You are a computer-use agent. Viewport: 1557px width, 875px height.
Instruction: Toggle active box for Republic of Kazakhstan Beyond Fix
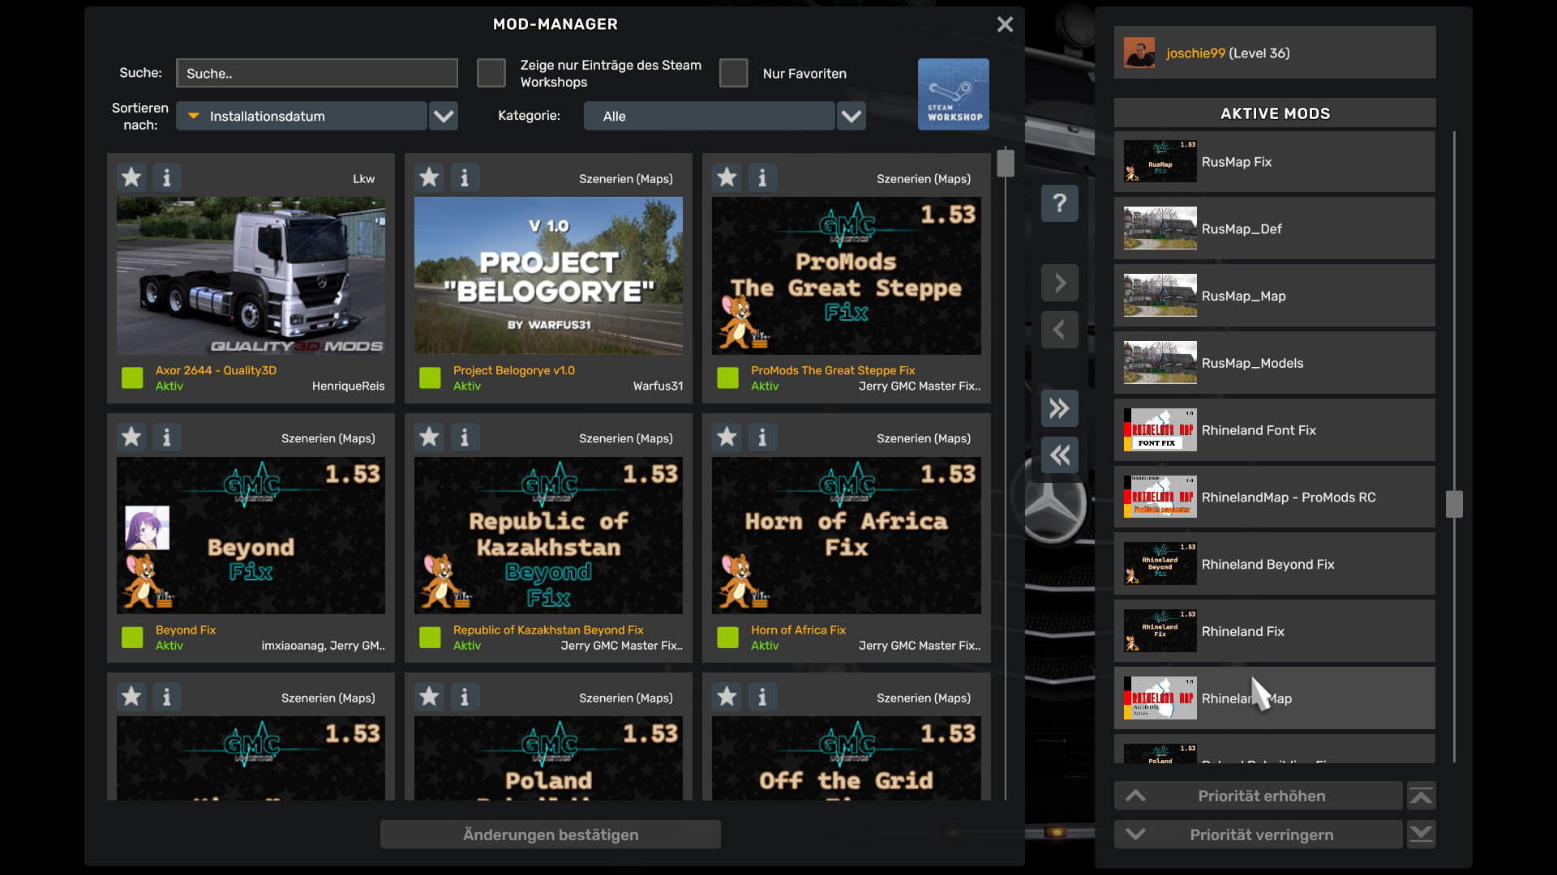pos(430,638)
